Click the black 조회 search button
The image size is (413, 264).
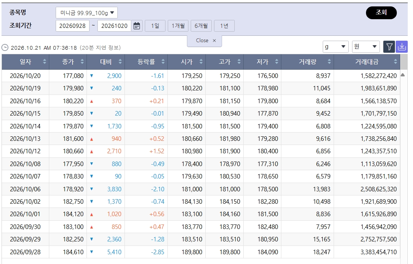[x=381, y=13]
